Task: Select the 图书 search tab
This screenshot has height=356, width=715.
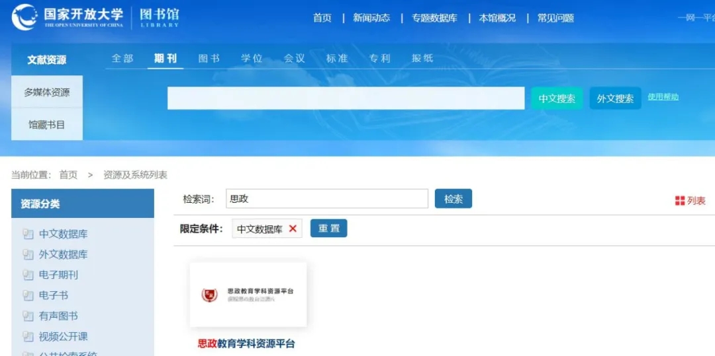Action: click(x=209, y=58)
